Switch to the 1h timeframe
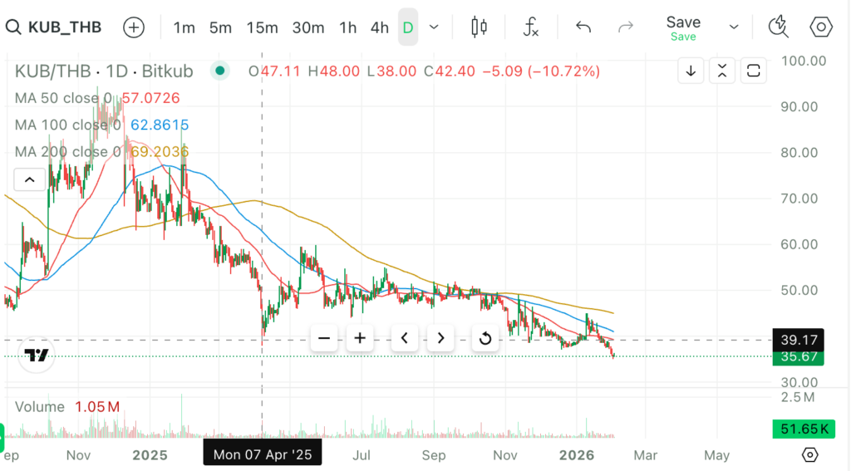Image resolution: width=851 pixels, height=471 pixels. tap(347, 27)
